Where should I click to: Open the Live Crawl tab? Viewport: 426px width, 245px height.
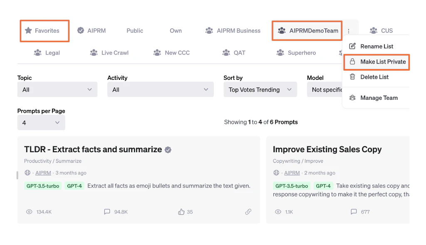pos(109,53)
